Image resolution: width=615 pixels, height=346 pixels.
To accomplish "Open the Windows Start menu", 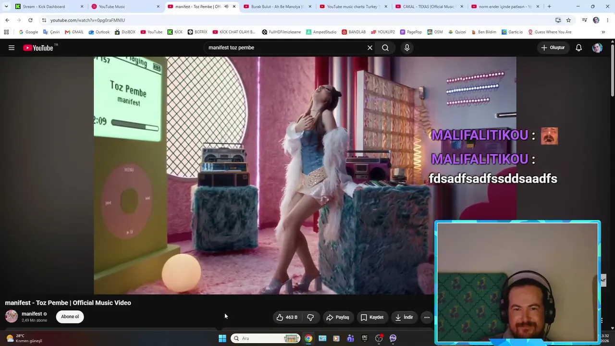I will point(222,338).
